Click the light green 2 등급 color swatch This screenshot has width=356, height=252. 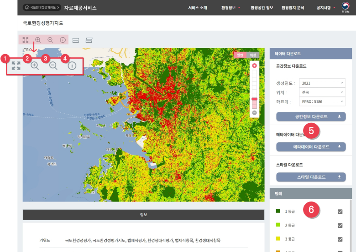tap(278, 225)
